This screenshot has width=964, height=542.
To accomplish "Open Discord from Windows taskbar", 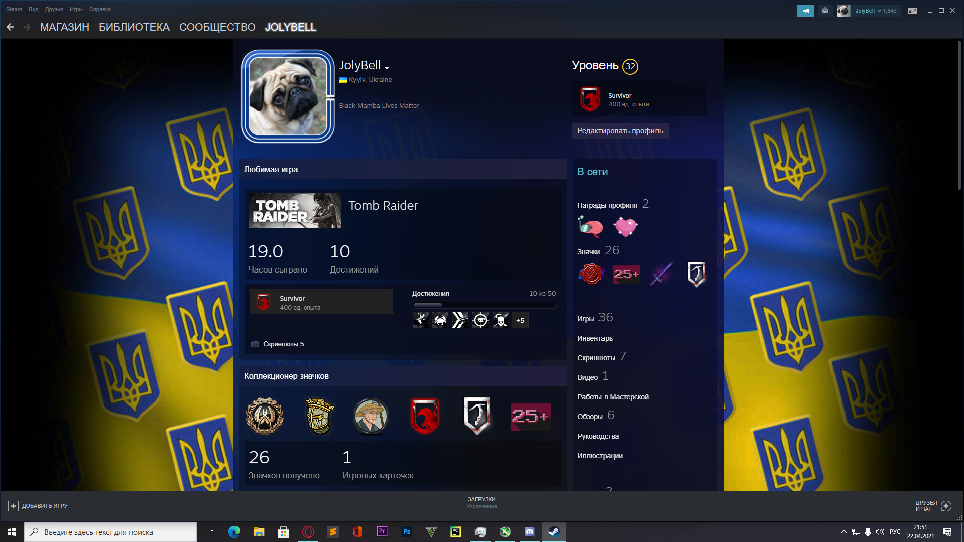I will coord(530,532).
